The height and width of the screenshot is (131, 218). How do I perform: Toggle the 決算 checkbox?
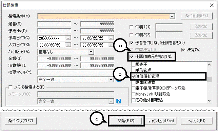[x=183, y=50]
